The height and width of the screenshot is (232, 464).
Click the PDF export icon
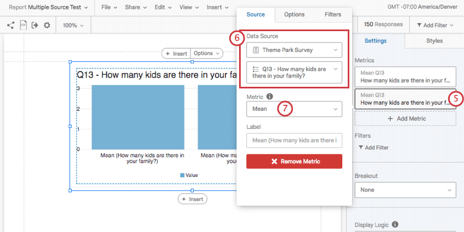(x=23, y=25)
